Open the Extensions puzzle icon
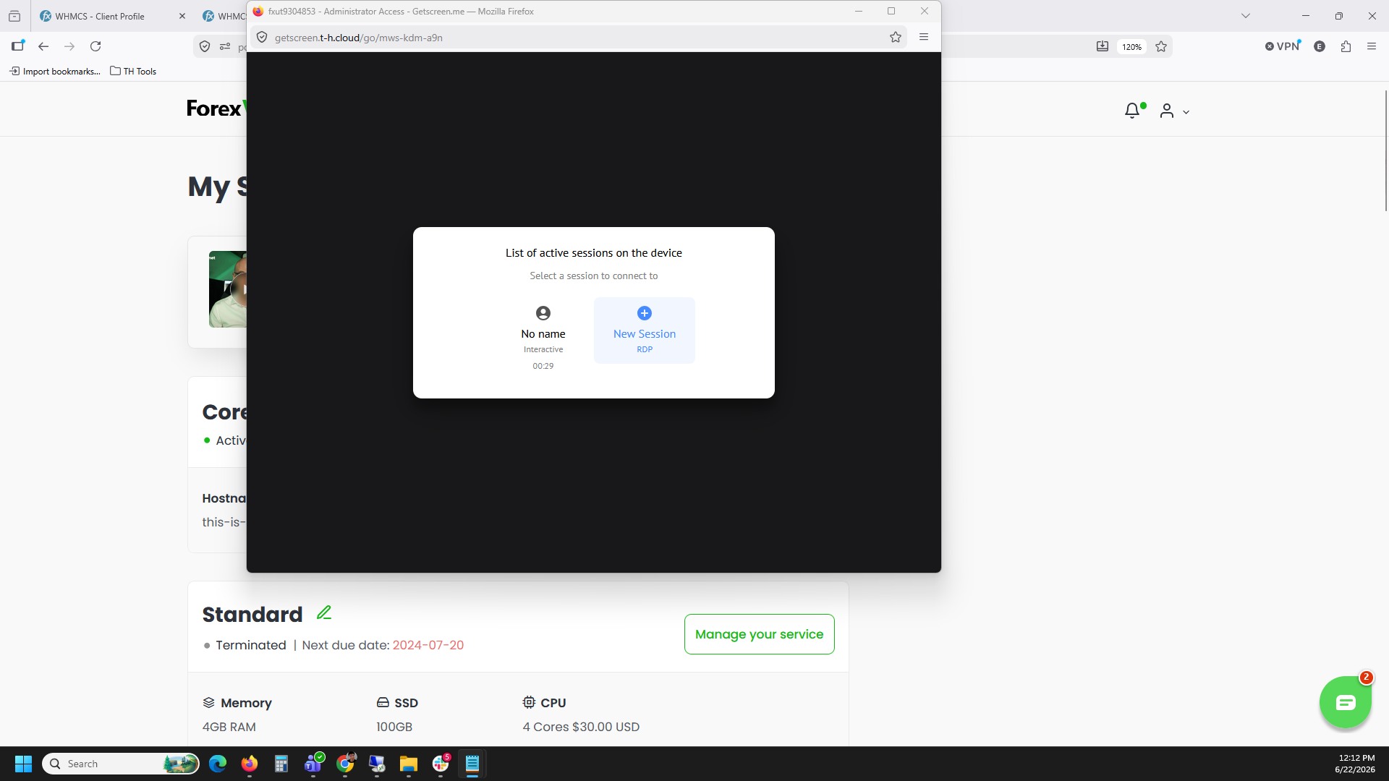 coord(1346,46)
